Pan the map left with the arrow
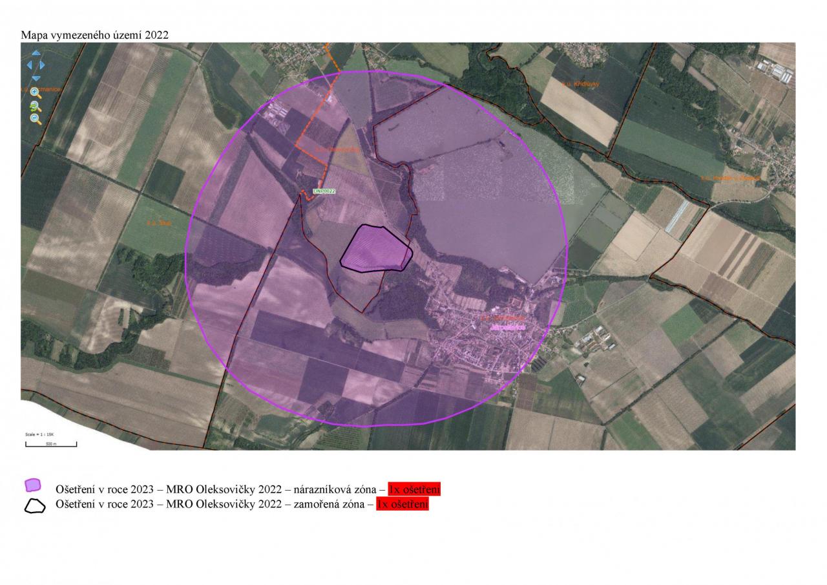Image resolution: width=827 pixels, height=585 pixels. tap(28, 65)
